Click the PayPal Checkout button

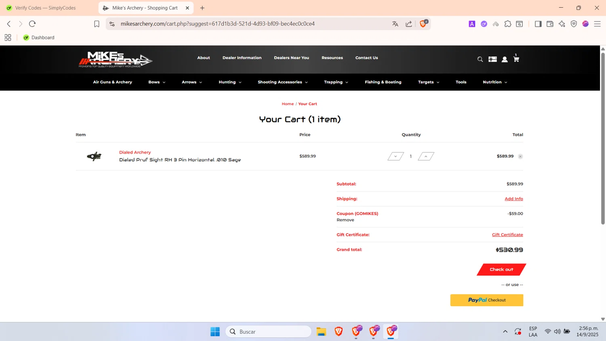pyautogui.click(x=487, y=300)
